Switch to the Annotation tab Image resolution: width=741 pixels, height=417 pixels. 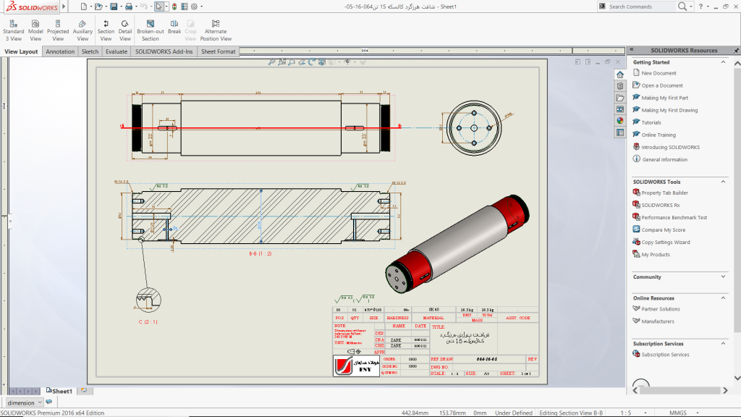(x=60, y=51)
